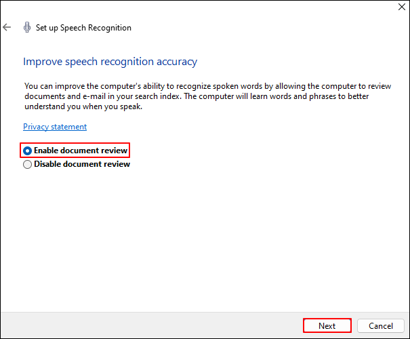Click the filled radio circle beside Enable
The width and height of the screenshot is (410, 339).
[28, 151]
